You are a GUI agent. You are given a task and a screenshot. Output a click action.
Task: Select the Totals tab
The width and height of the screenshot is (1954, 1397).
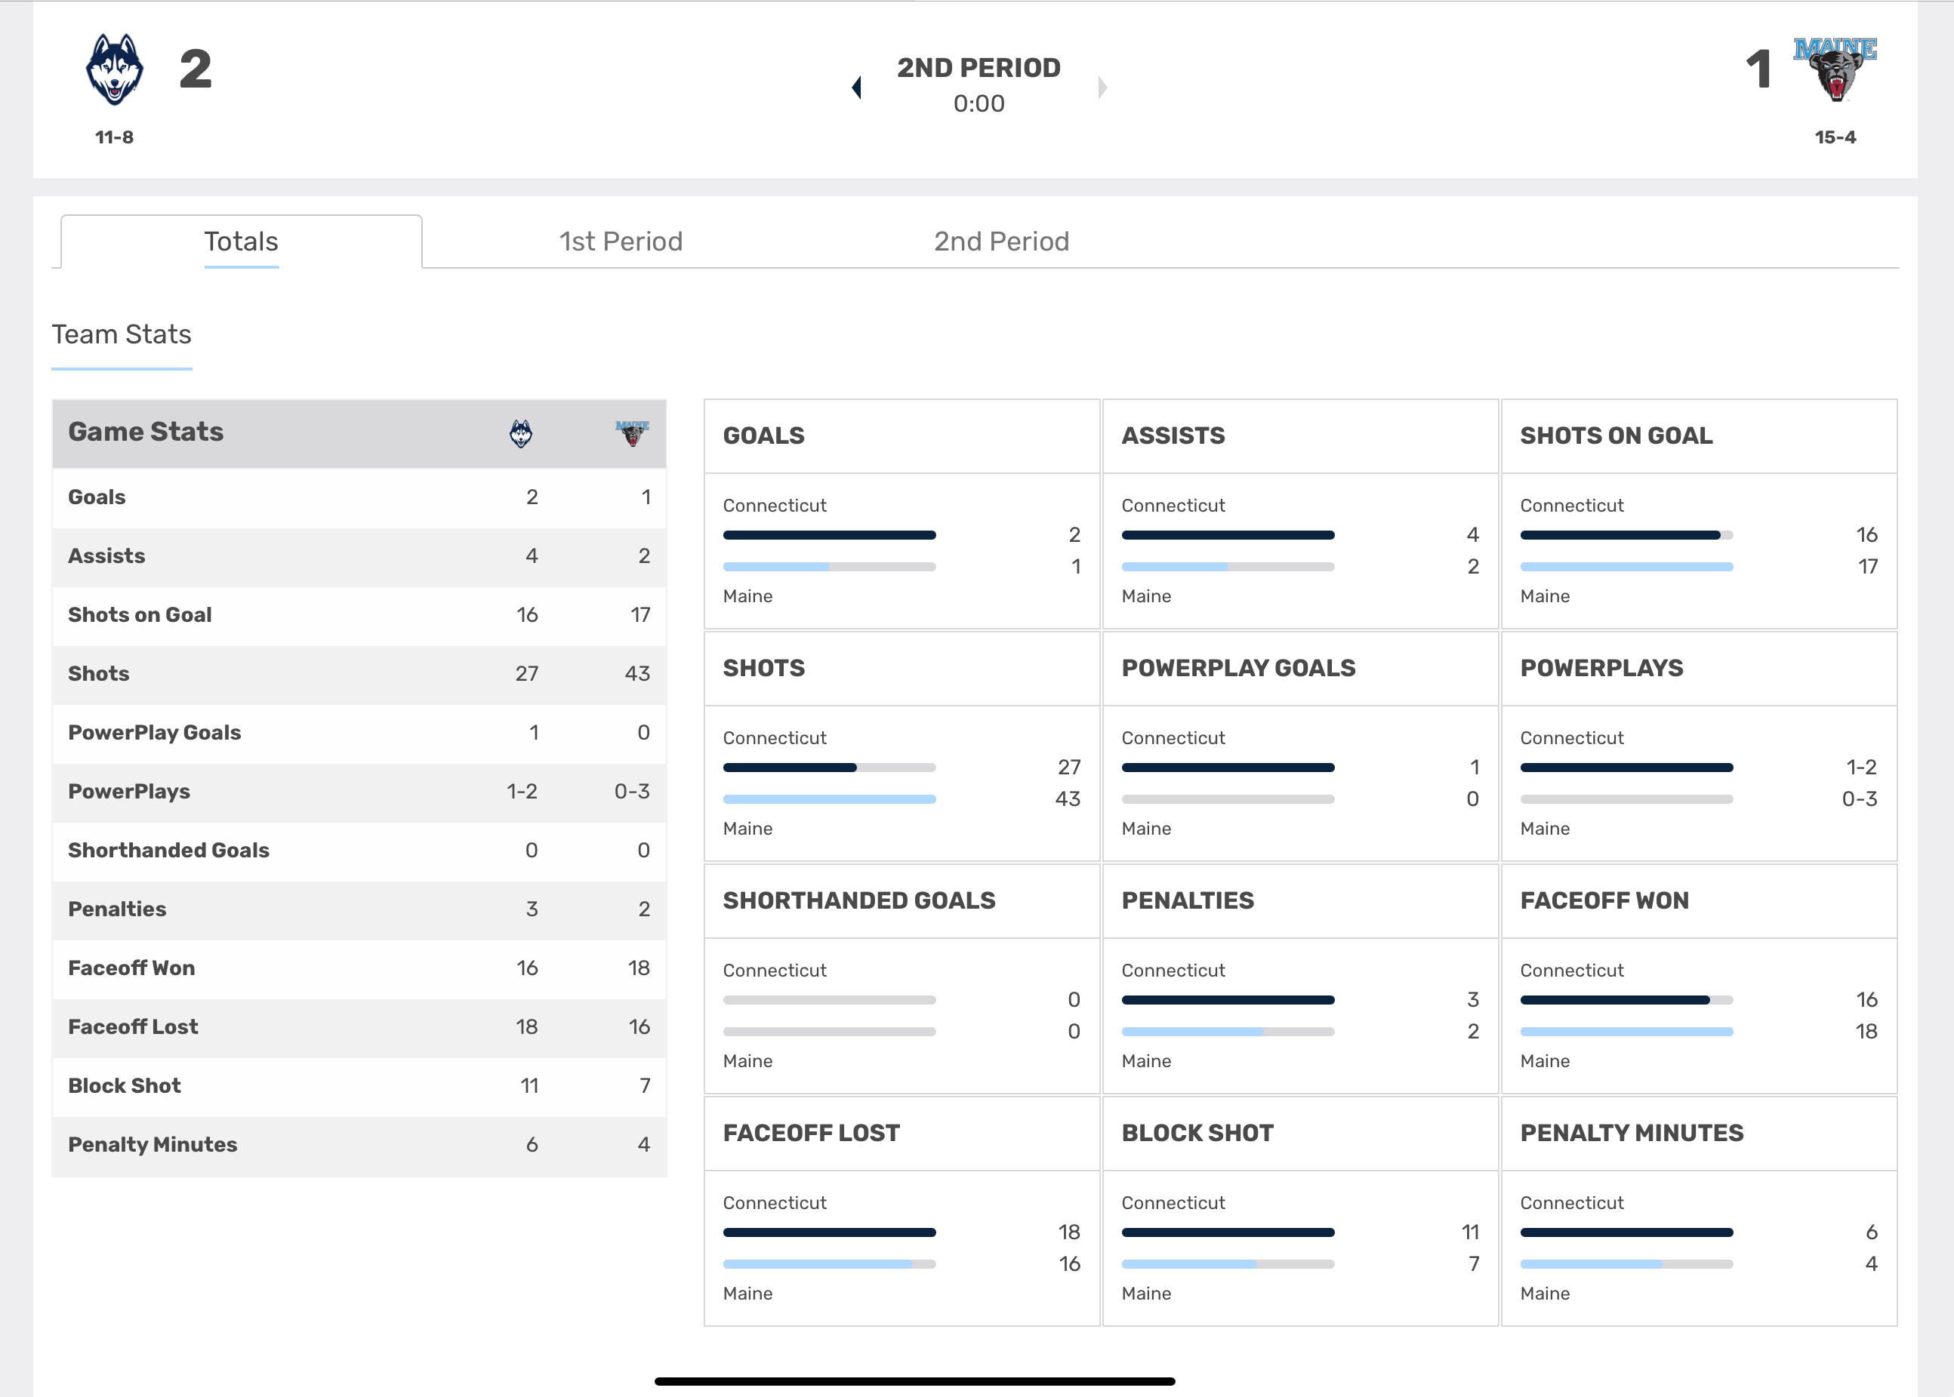click(241, 242)
